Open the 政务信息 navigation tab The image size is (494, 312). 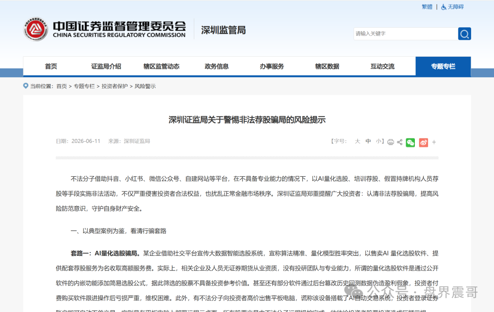click(216, 66)
